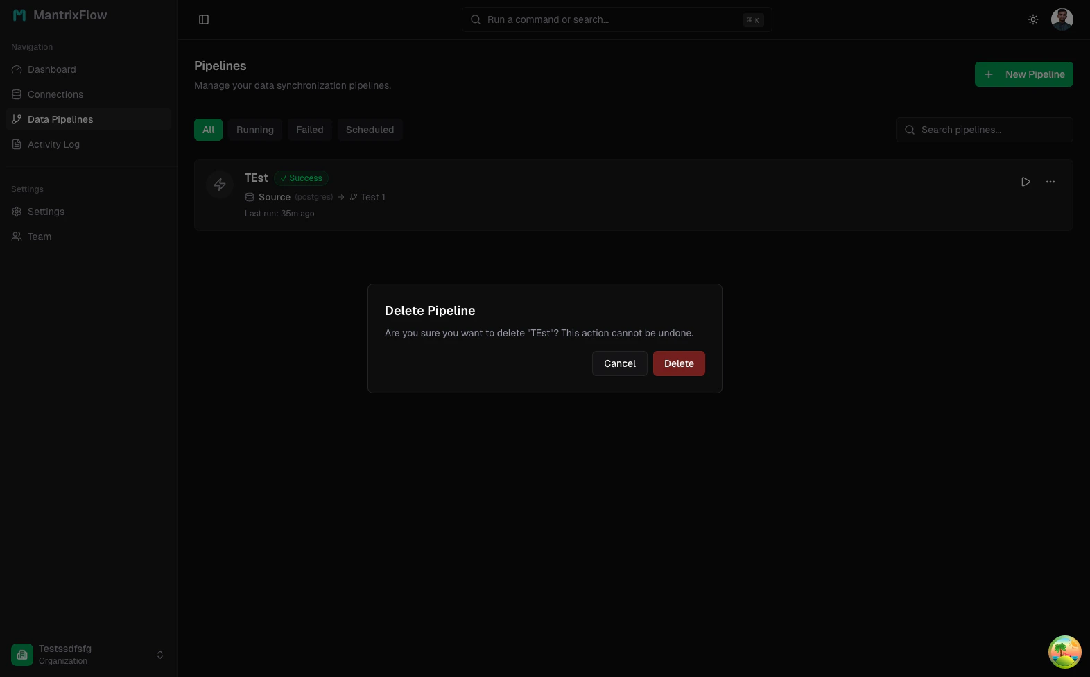The width and height of the screenshot is (1090, 677).
Task: Click the Dashboard gauge icon
Action: pyautogui.click(x=17, y=69)
